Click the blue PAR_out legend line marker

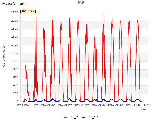(84, 117)
